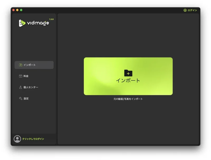
Task: Click the 1.3.9 version number
Action: point(51,19)
